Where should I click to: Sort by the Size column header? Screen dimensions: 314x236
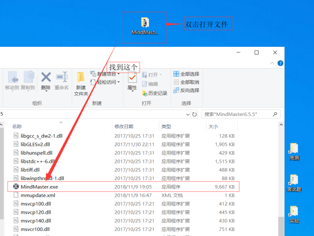pos(213,126)
